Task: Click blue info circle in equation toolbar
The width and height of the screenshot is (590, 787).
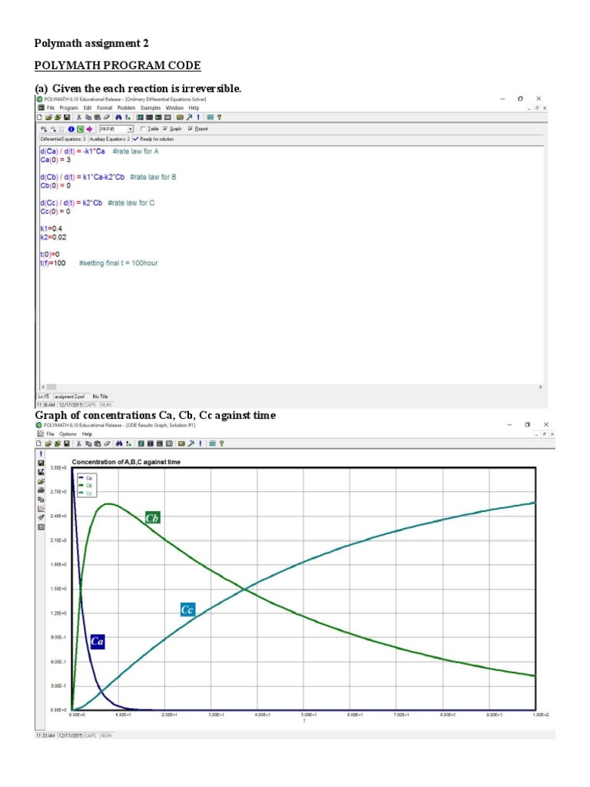Action: [x=71, y=129]
